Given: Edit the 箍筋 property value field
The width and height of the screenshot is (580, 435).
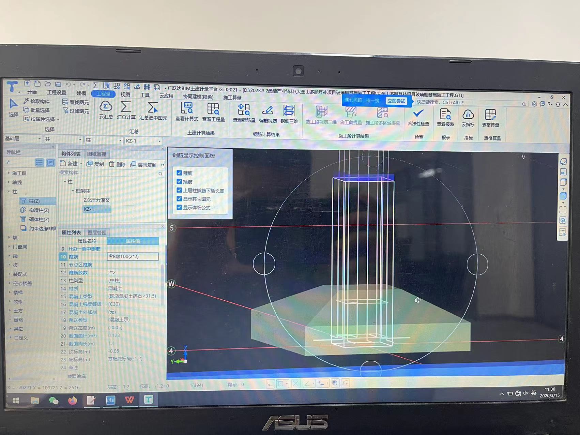Looking at the screenshot, I should pos(133,256).
